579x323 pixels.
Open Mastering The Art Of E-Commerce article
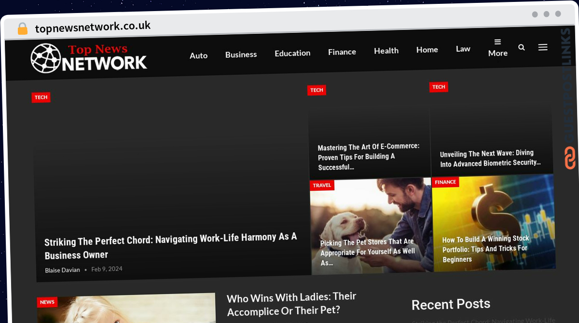point(369,157)
